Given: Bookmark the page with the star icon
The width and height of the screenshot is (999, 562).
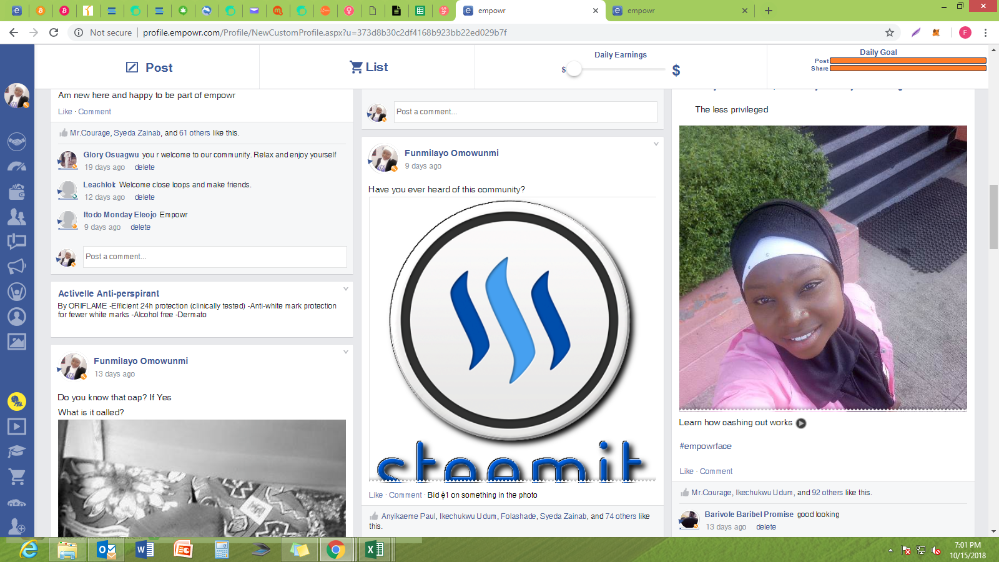Looking at the screenshot, I should click(890, 32).
